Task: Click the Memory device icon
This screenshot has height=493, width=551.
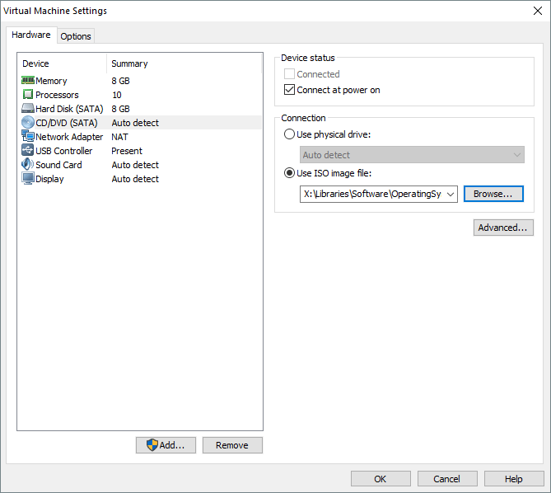Action: (x=27, y=81)
